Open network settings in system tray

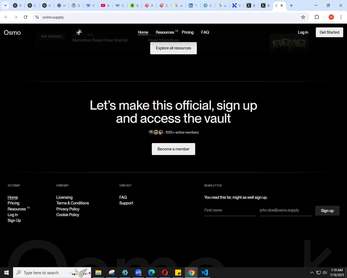(319, 273)
